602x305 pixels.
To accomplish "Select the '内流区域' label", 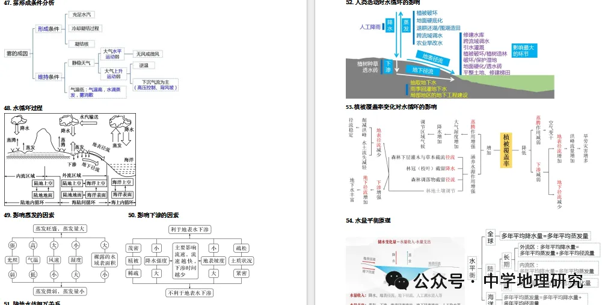I will pos(25,176).
